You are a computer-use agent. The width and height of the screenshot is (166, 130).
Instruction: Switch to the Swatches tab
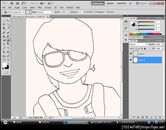142,18
